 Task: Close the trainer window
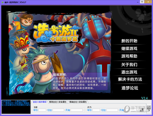point(148,2)
